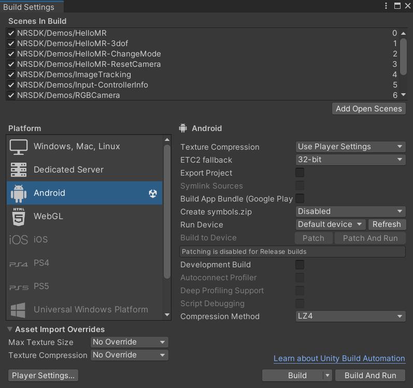413x388 pixels.
Task: Click the Android robot icon in platform list
Action: coord(19,193)
